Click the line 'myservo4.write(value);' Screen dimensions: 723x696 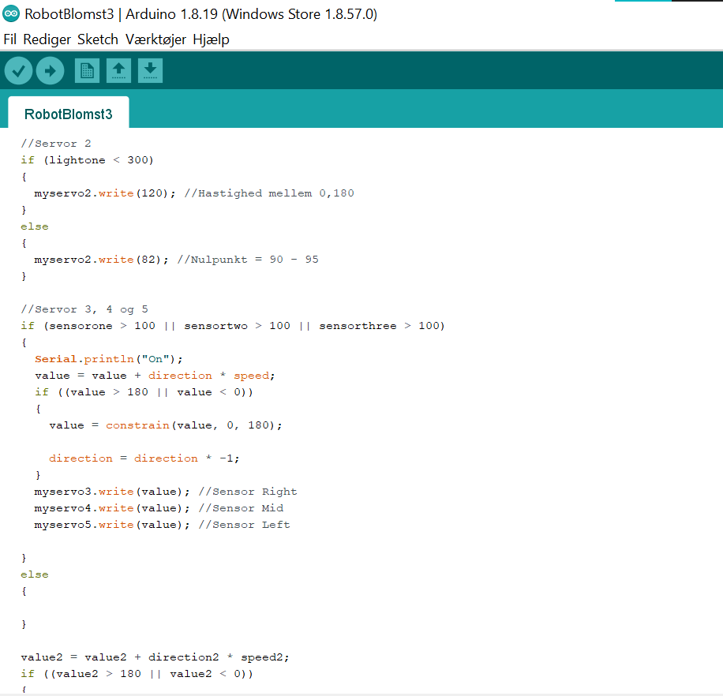pyautogui.click(x=112, y=508)
